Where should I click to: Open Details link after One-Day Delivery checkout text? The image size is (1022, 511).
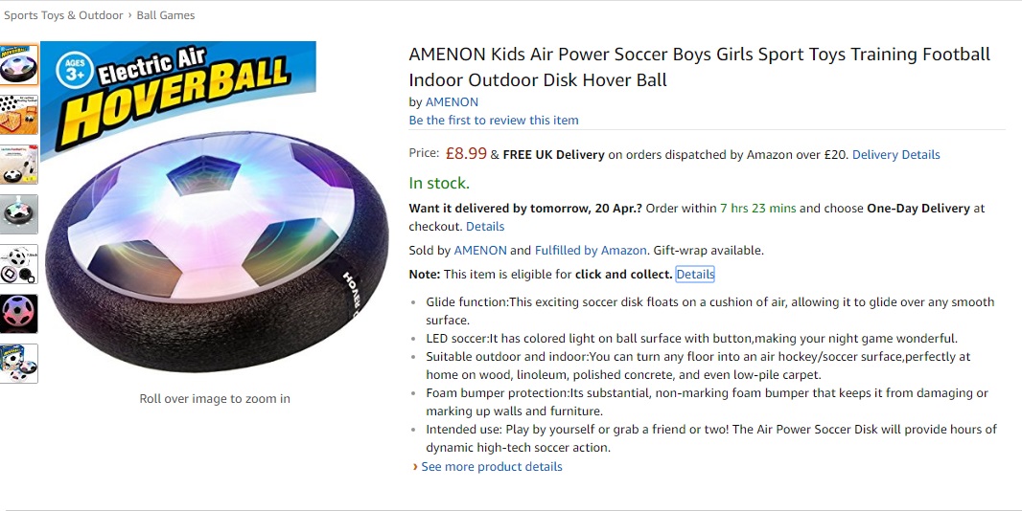click(x=485, y=227)
